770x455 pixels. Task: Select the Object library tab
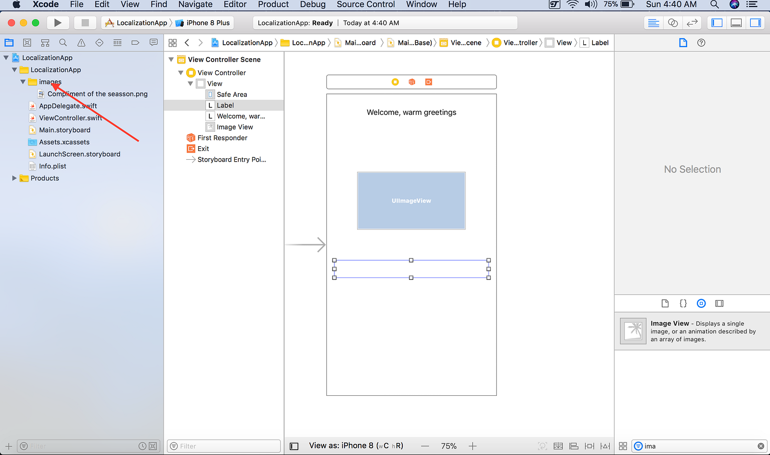click(701, 303)
